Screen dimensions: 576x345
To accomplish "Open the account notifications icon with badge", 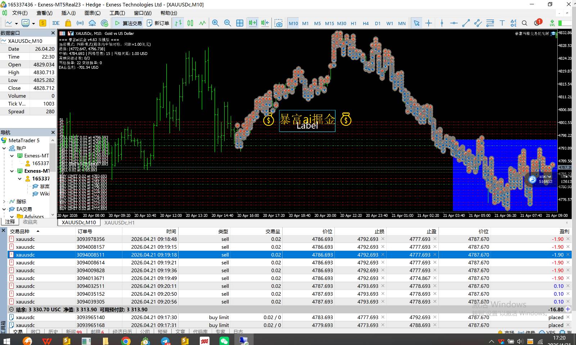I will (537, 23).
